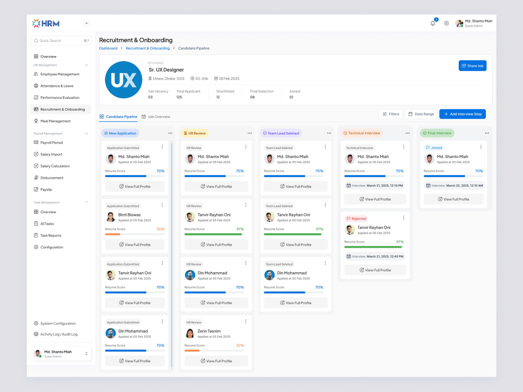This screenshot has width=523, height=392.
Task: Click the Task Management Configuration icon
Action: point(36,247)
